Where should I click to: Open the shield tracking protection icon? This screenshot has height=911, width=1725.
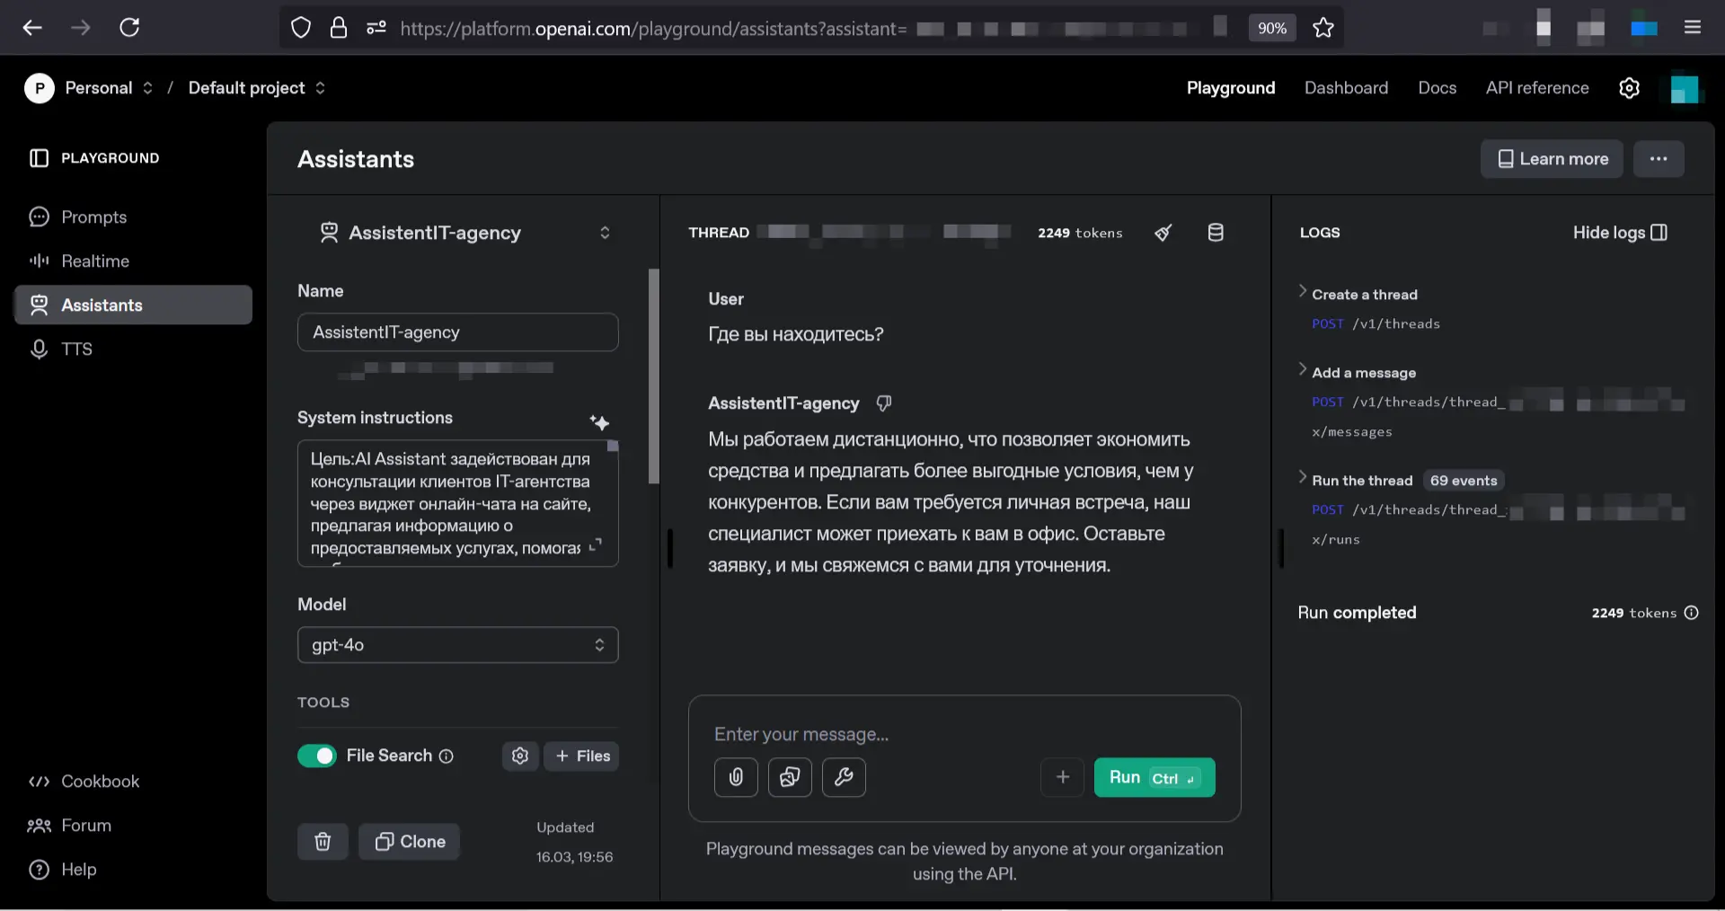[301, 28]
